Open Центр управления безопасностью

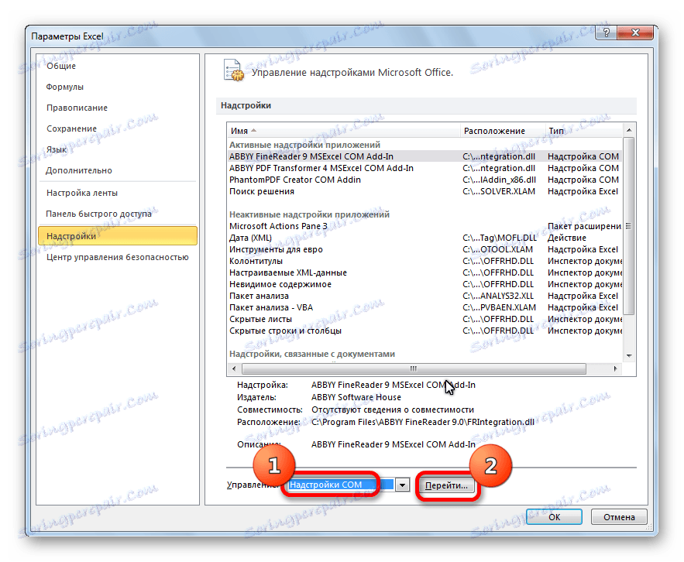[x=117, y=257]
